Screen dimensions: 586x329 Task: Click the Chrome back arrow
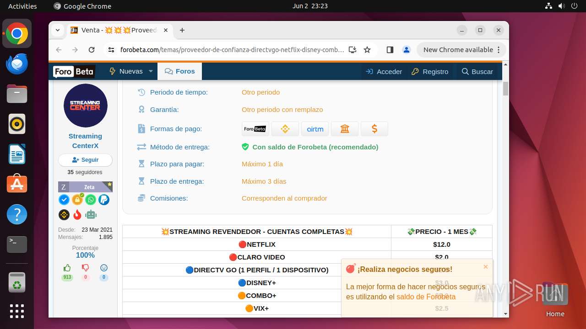pos(59,50)
